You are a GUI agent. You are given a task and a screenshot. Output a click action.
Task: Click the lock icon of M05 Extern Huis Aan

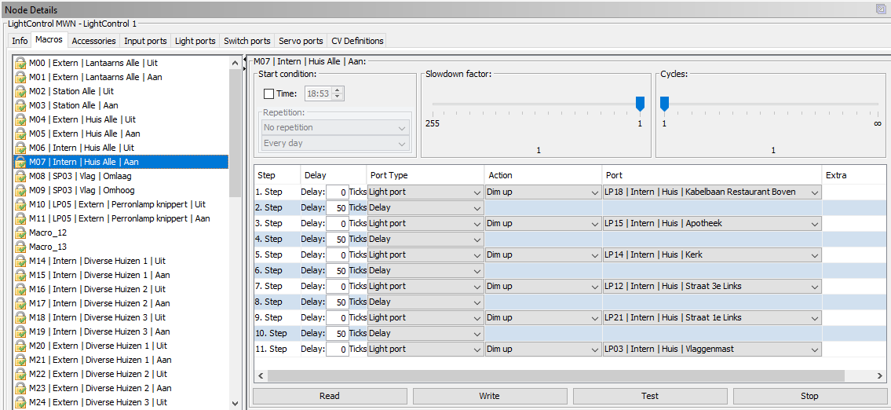point(21,134)
